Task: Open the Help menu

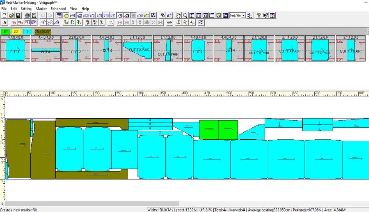Action: pos(85,9)
